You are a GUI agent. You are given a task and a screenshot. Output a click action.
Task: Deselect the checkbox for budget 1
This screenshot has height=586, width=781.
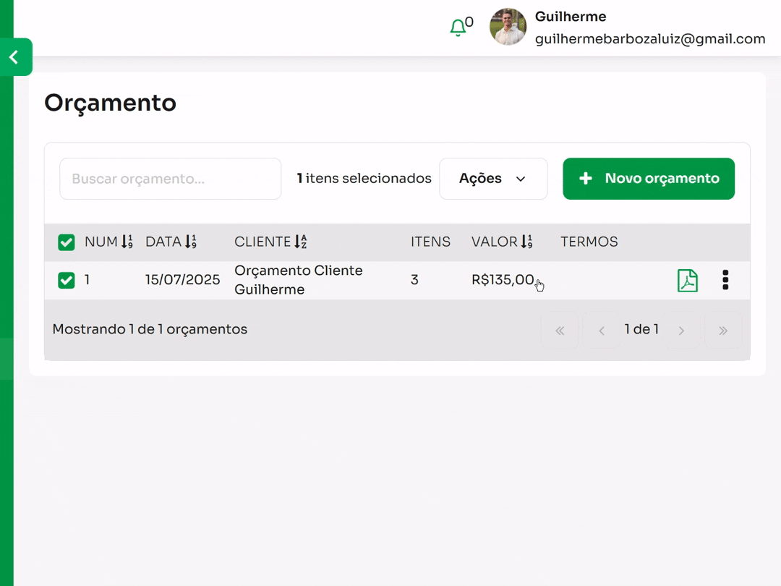coord(67,281)
